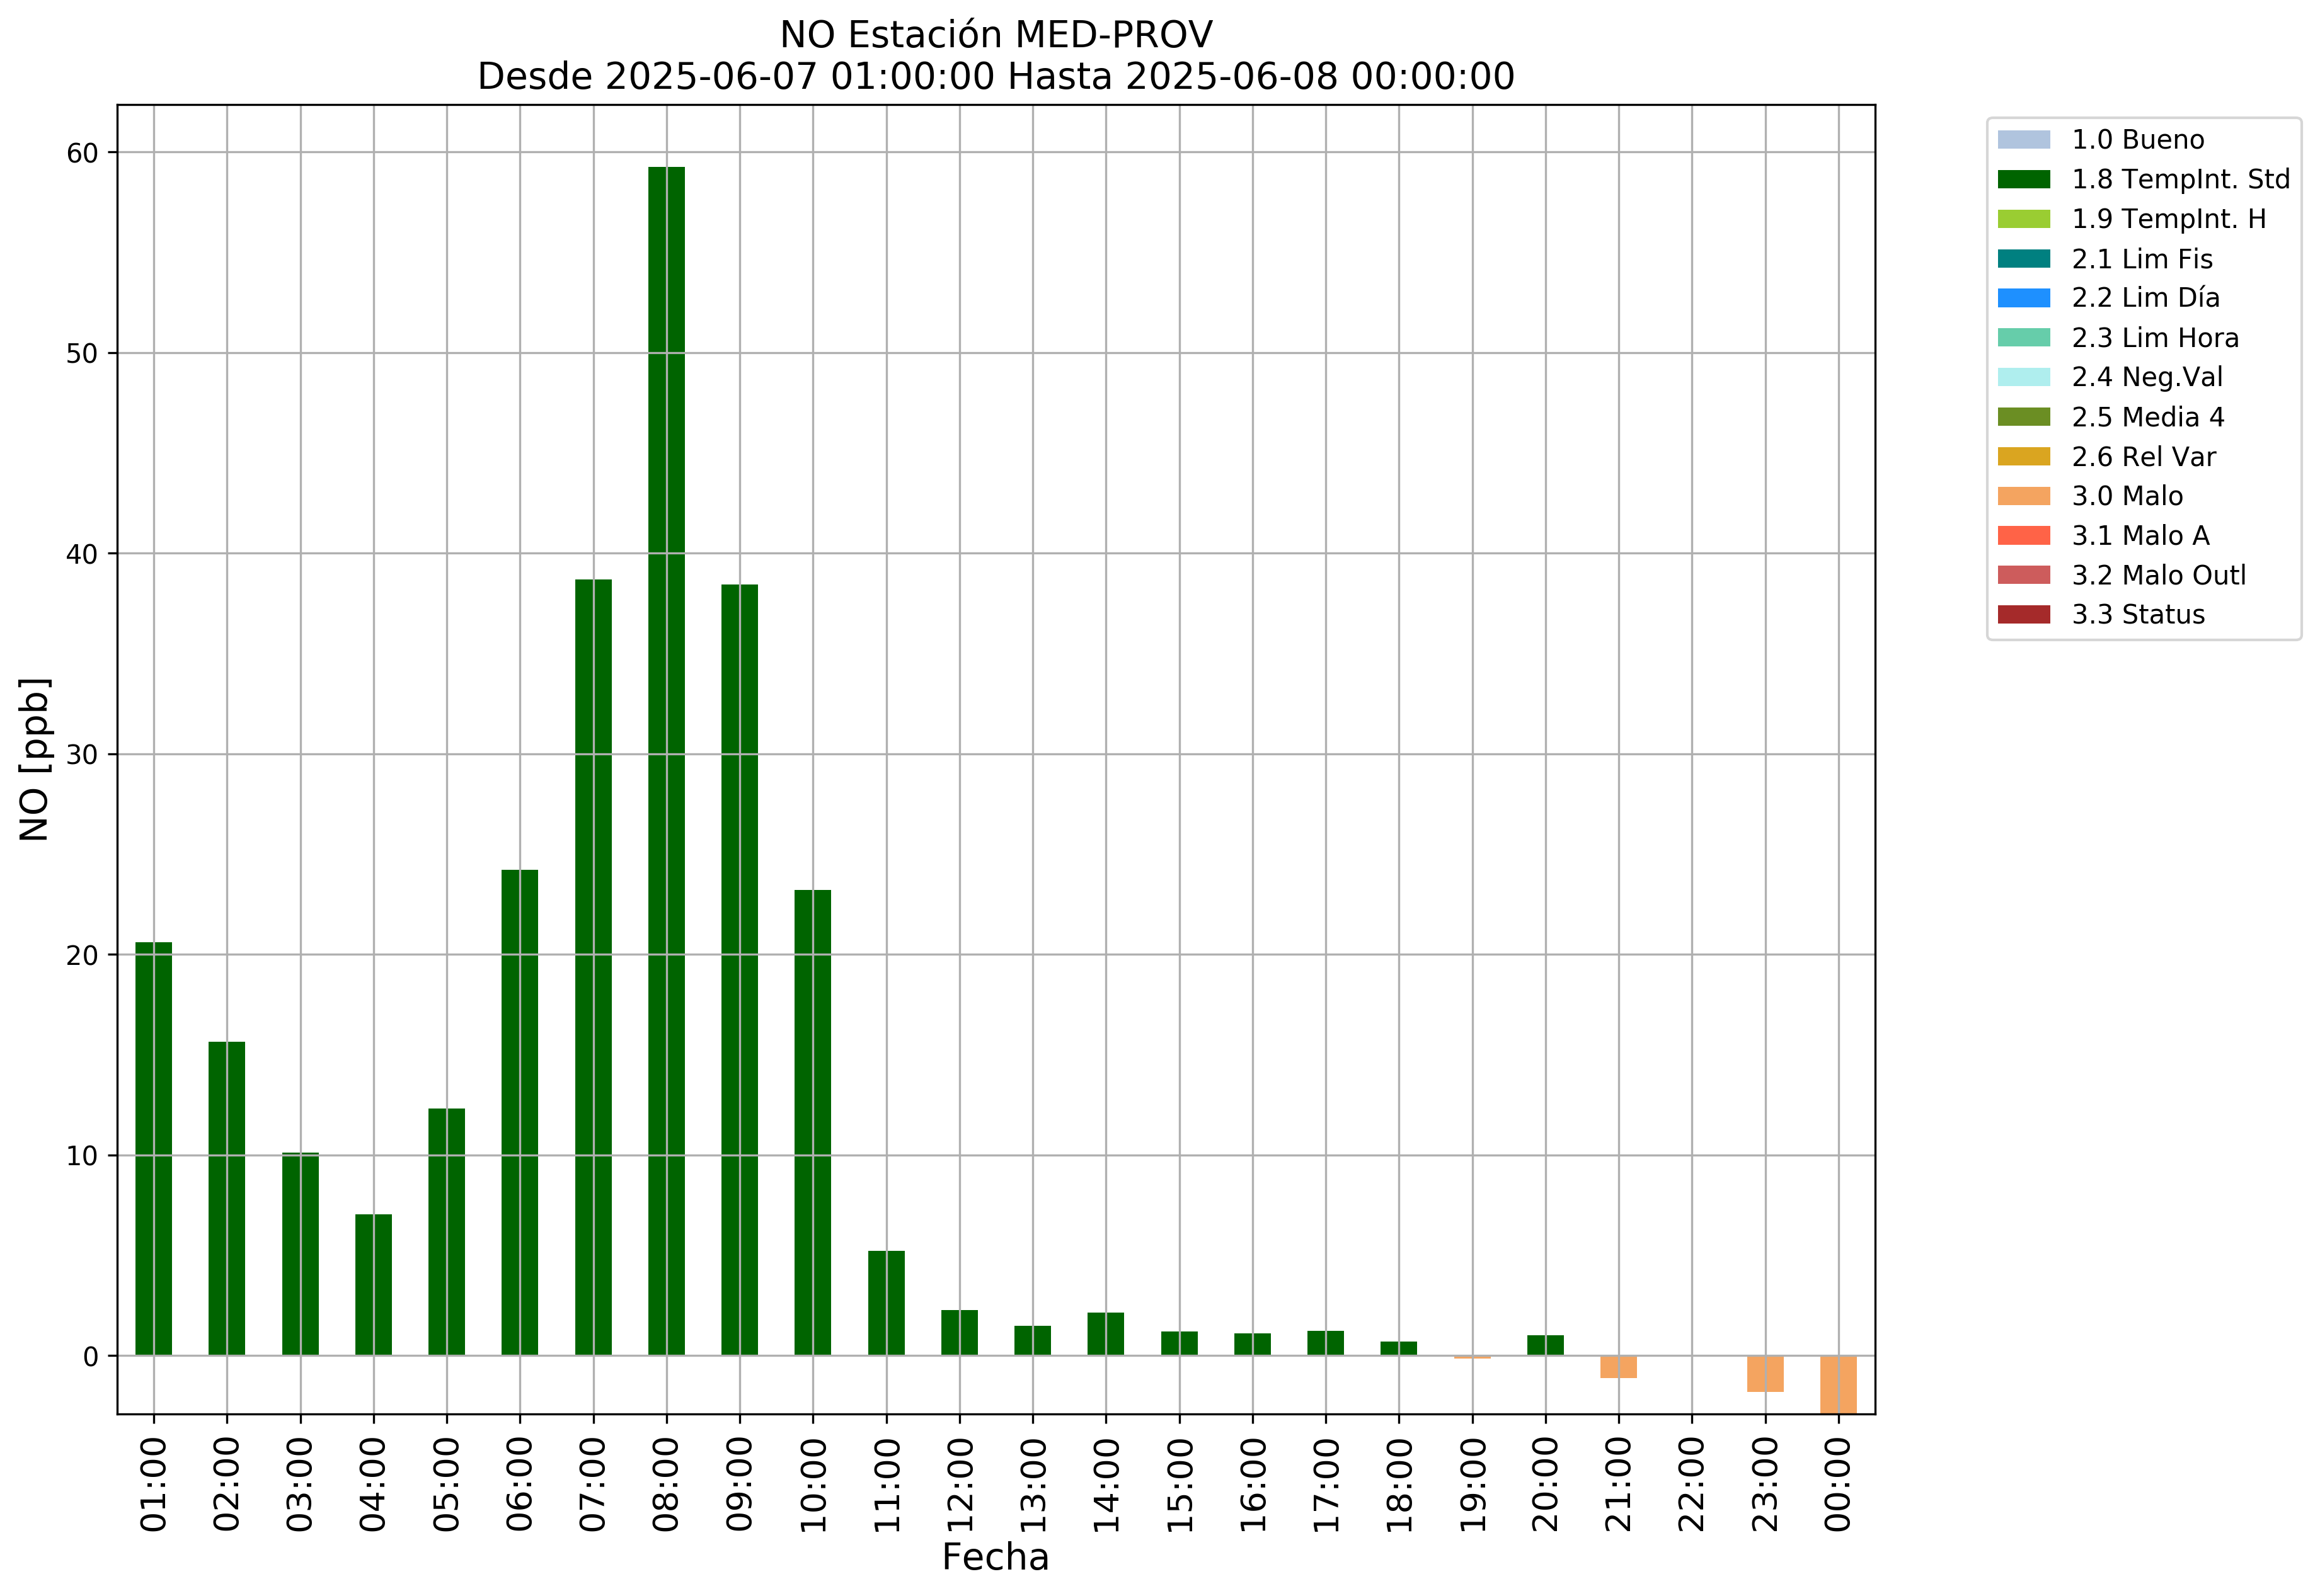Click the 0 y-axis tick label
This screenshot has width=2320, height=1596.
(x=91, y=1357)
